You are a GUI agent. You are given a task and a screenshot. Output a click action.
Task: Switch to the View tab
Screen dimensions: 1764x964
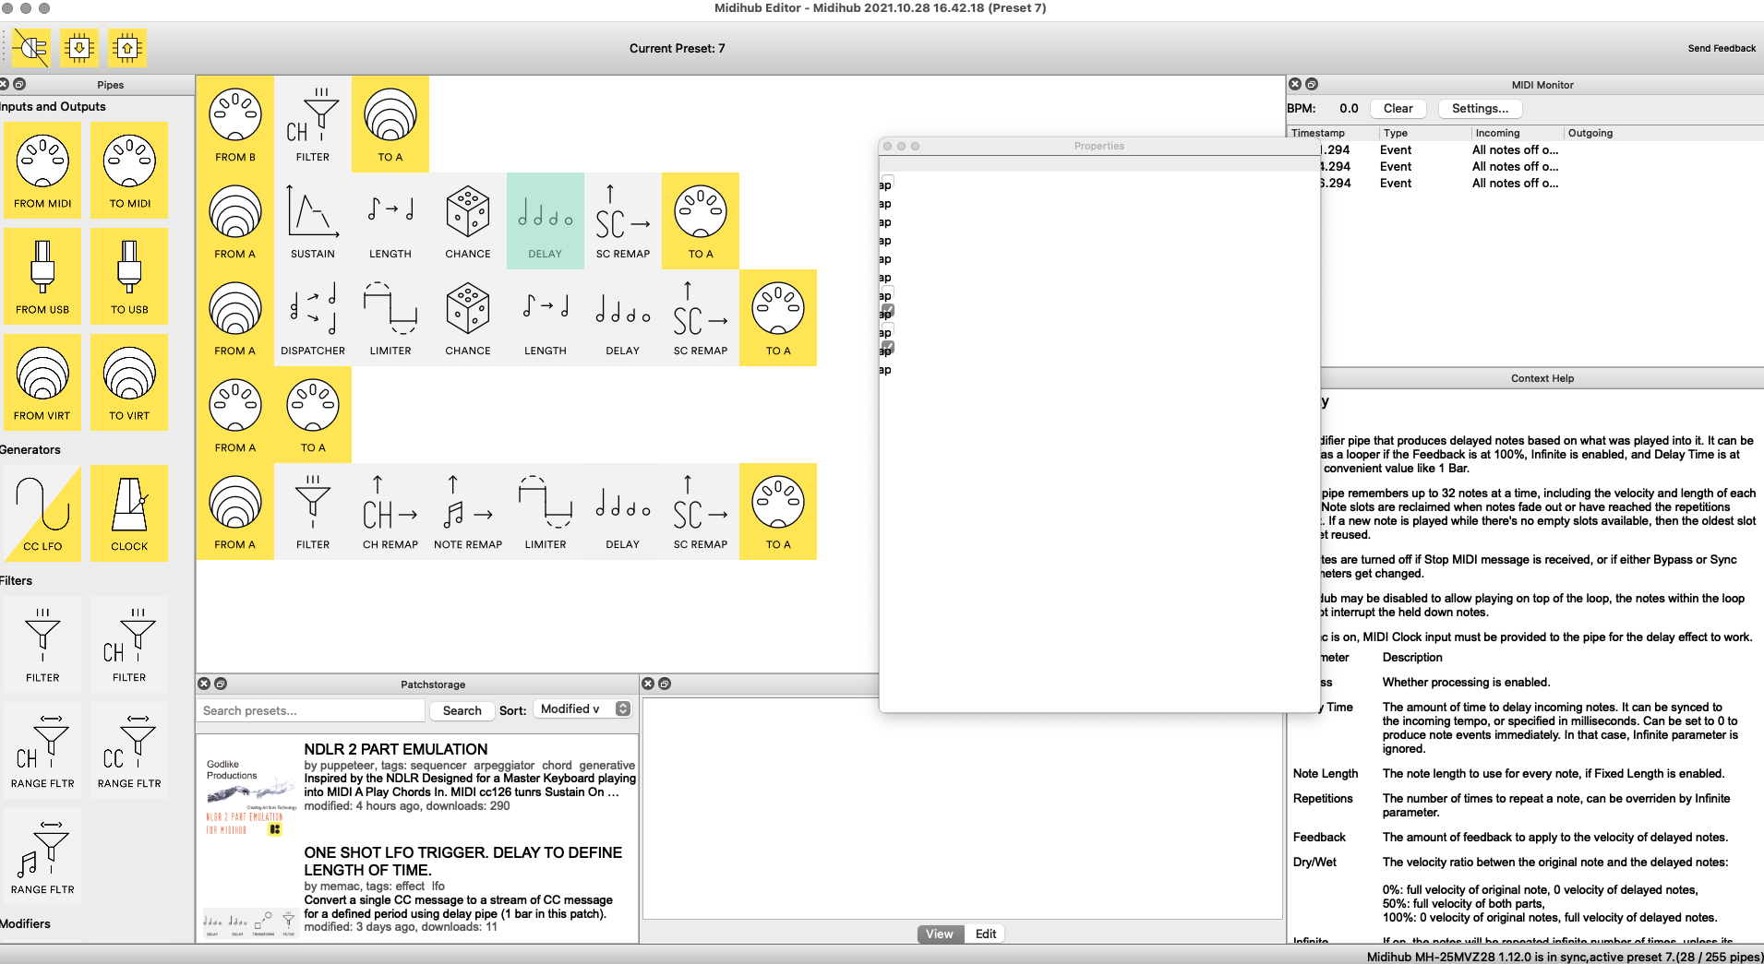[940, 934]
